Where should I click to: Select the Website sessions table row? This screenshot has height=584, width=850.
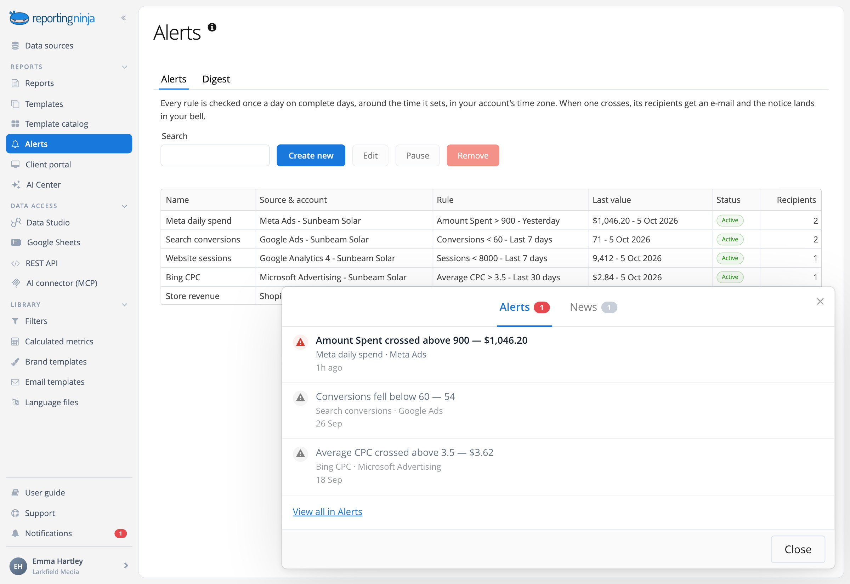491,258
